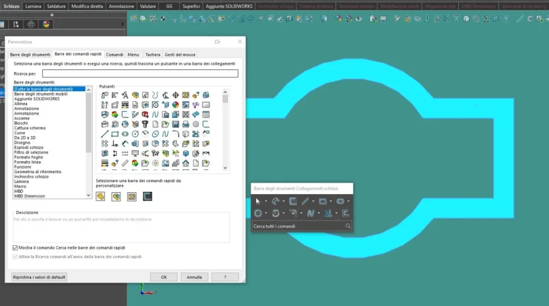
Task: Choose the Arc tool in shortcut bar
Action: coord(276,213)
